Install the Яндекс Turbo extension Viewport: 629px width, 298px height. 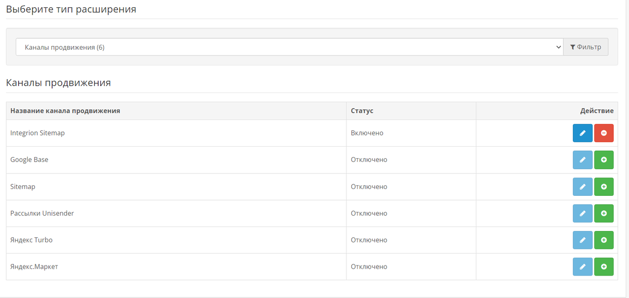point(604,240)
